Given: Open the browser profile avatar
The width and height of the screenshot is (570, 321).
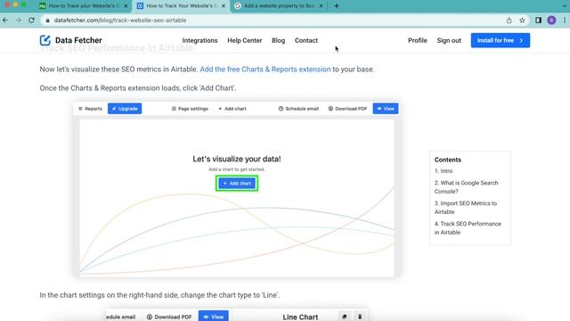Looking at the screenshot, I should [551, 21].
